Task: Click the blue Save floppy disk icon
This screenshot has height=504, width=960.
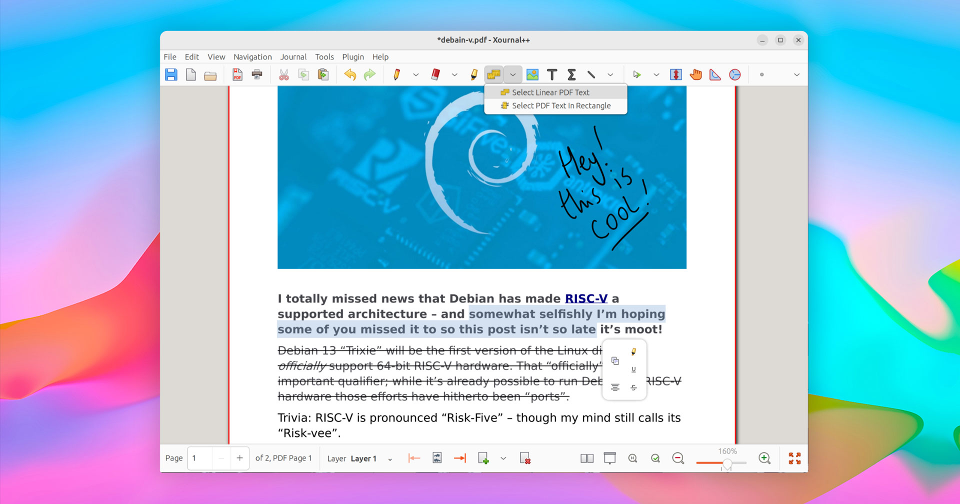Action: (x=171, y=75)
